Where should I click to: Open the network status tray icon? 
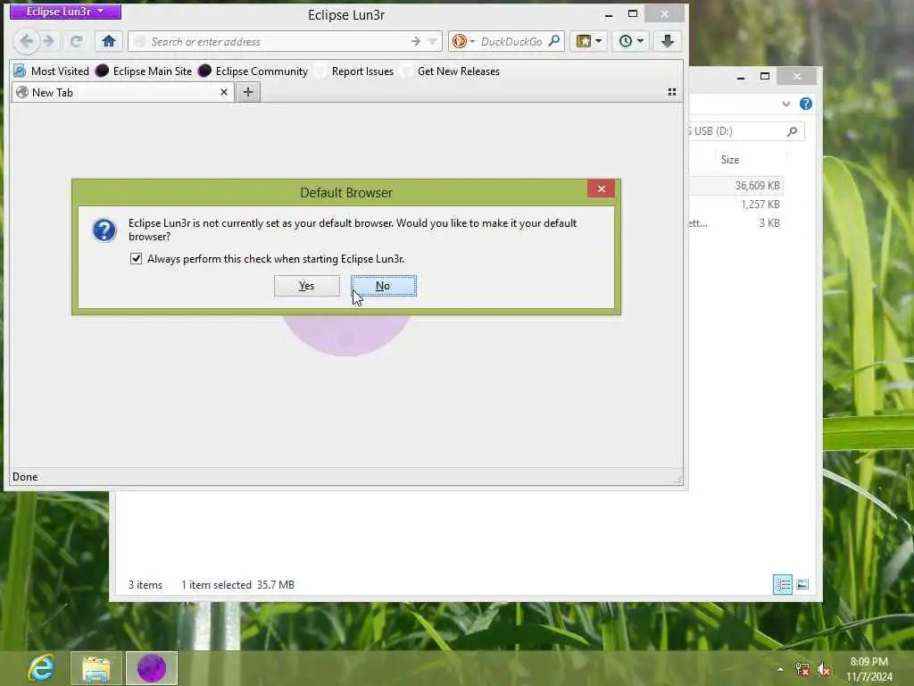(802, 669)
